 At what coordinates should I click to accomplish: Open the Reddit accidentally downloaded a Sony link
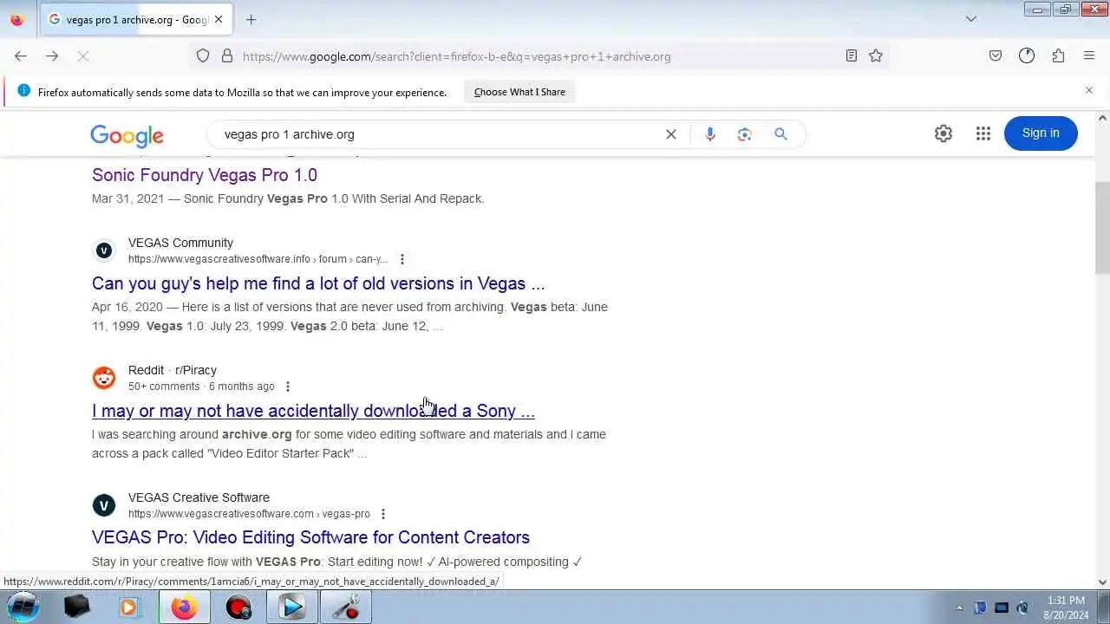pyautogui.click(x=313, y=411)
